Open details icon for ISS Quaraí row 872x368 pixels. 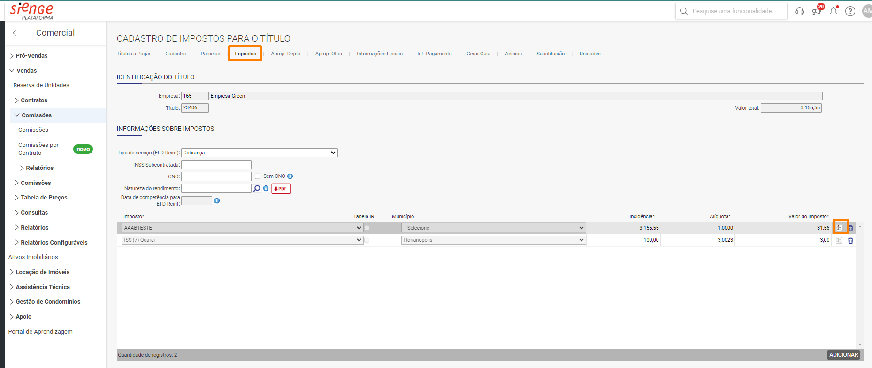coord(839,240)
